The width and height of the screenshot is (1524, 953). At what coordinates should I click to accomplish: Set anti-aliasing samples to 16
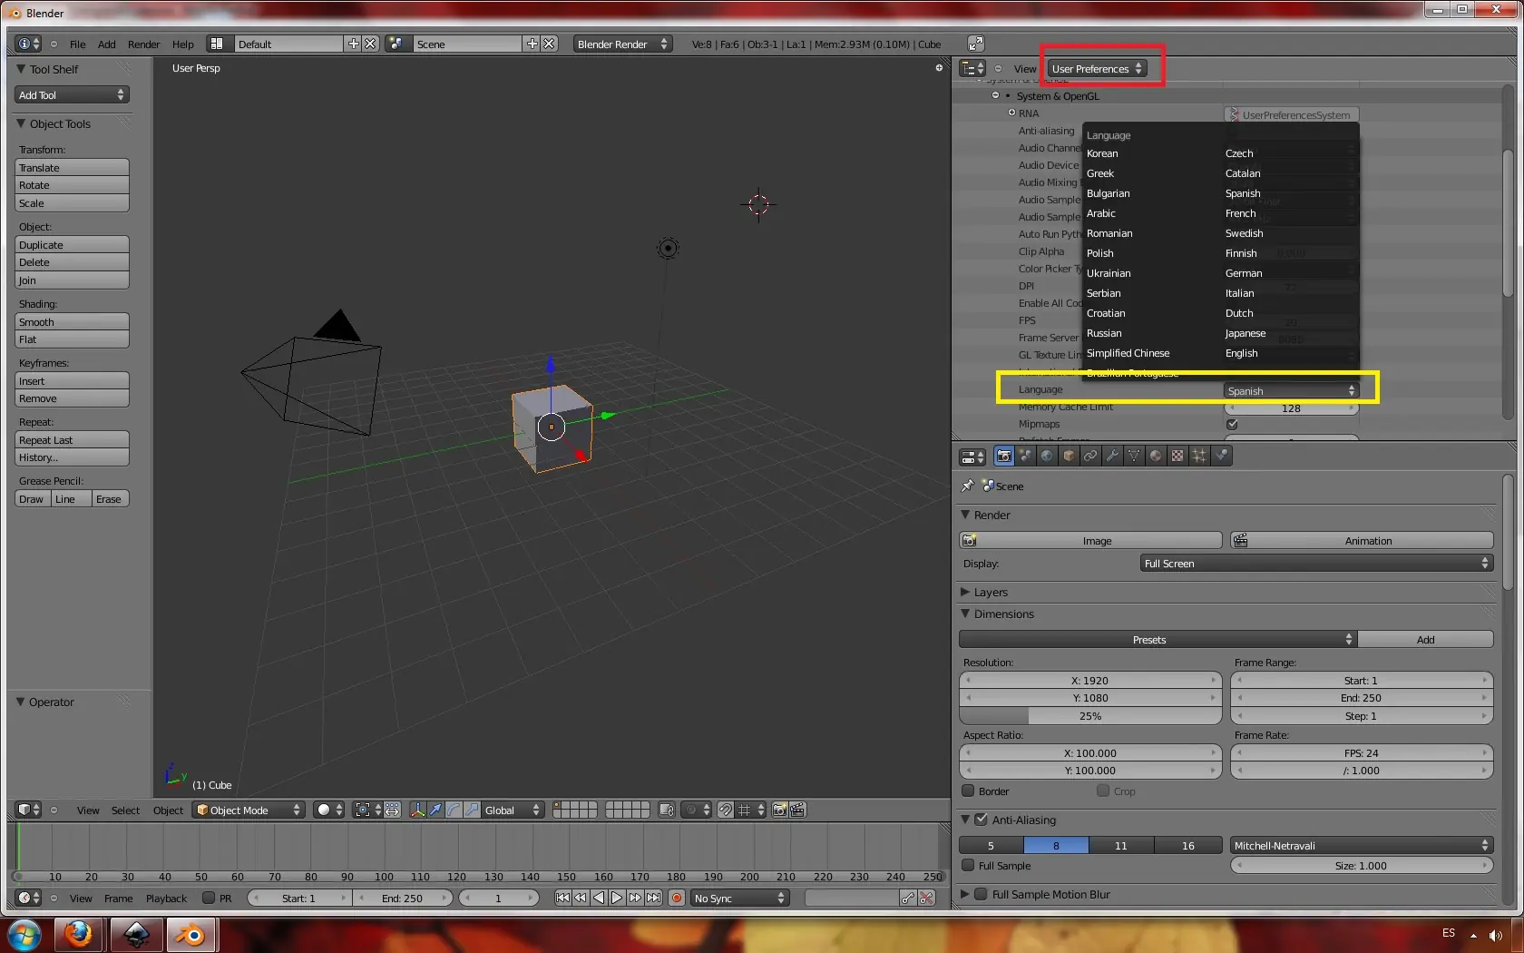[x=1188, y=845]
